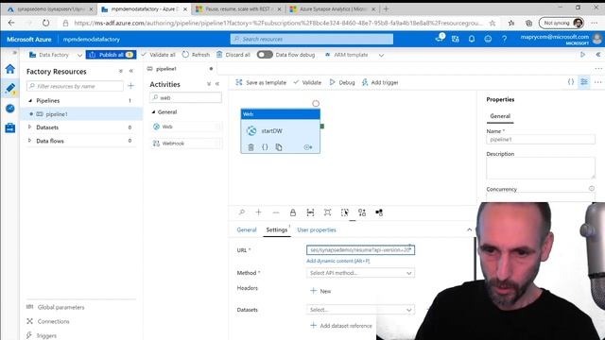Switch to the Settings tab
Viewport: 605px width, 340px height.
277,229
